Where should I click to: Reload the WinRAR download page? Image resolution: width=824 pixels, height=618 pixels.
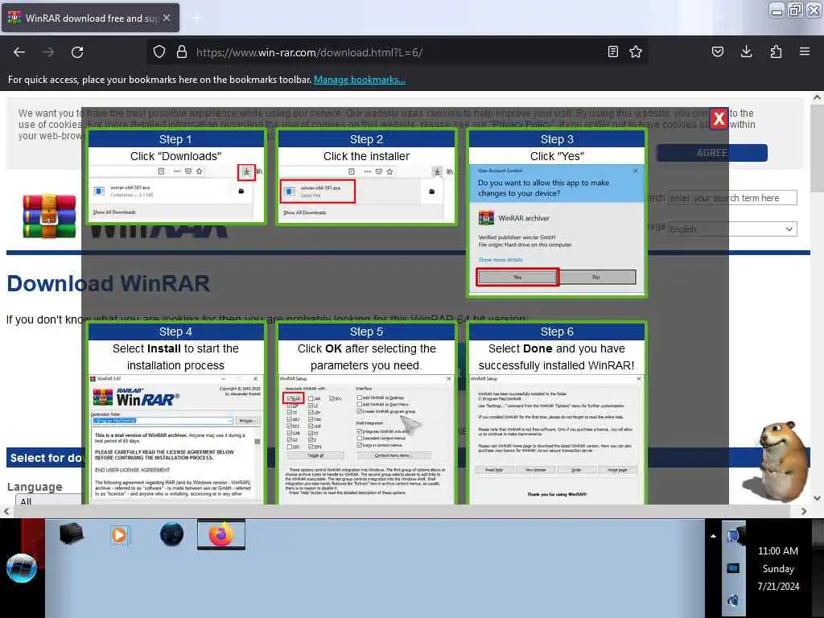click(77, 52)
